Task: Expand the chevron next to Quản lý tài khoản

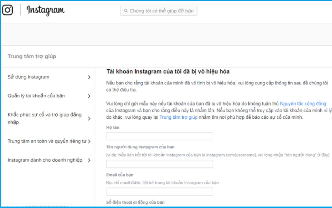Action: [89, 96]
